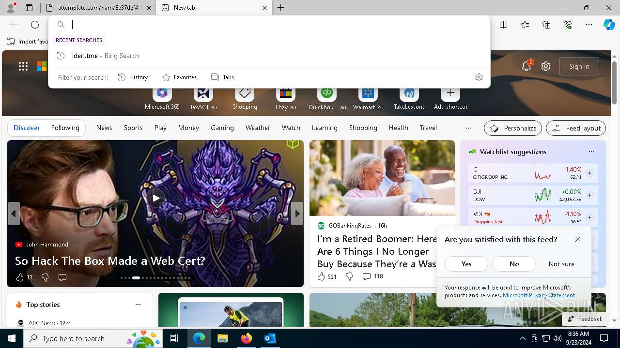The height and width of the screenshot is (348, 620).
Task: Open Quickbooks ad shortcut tile
Action: pyautogui.click(x=327, y=99)
